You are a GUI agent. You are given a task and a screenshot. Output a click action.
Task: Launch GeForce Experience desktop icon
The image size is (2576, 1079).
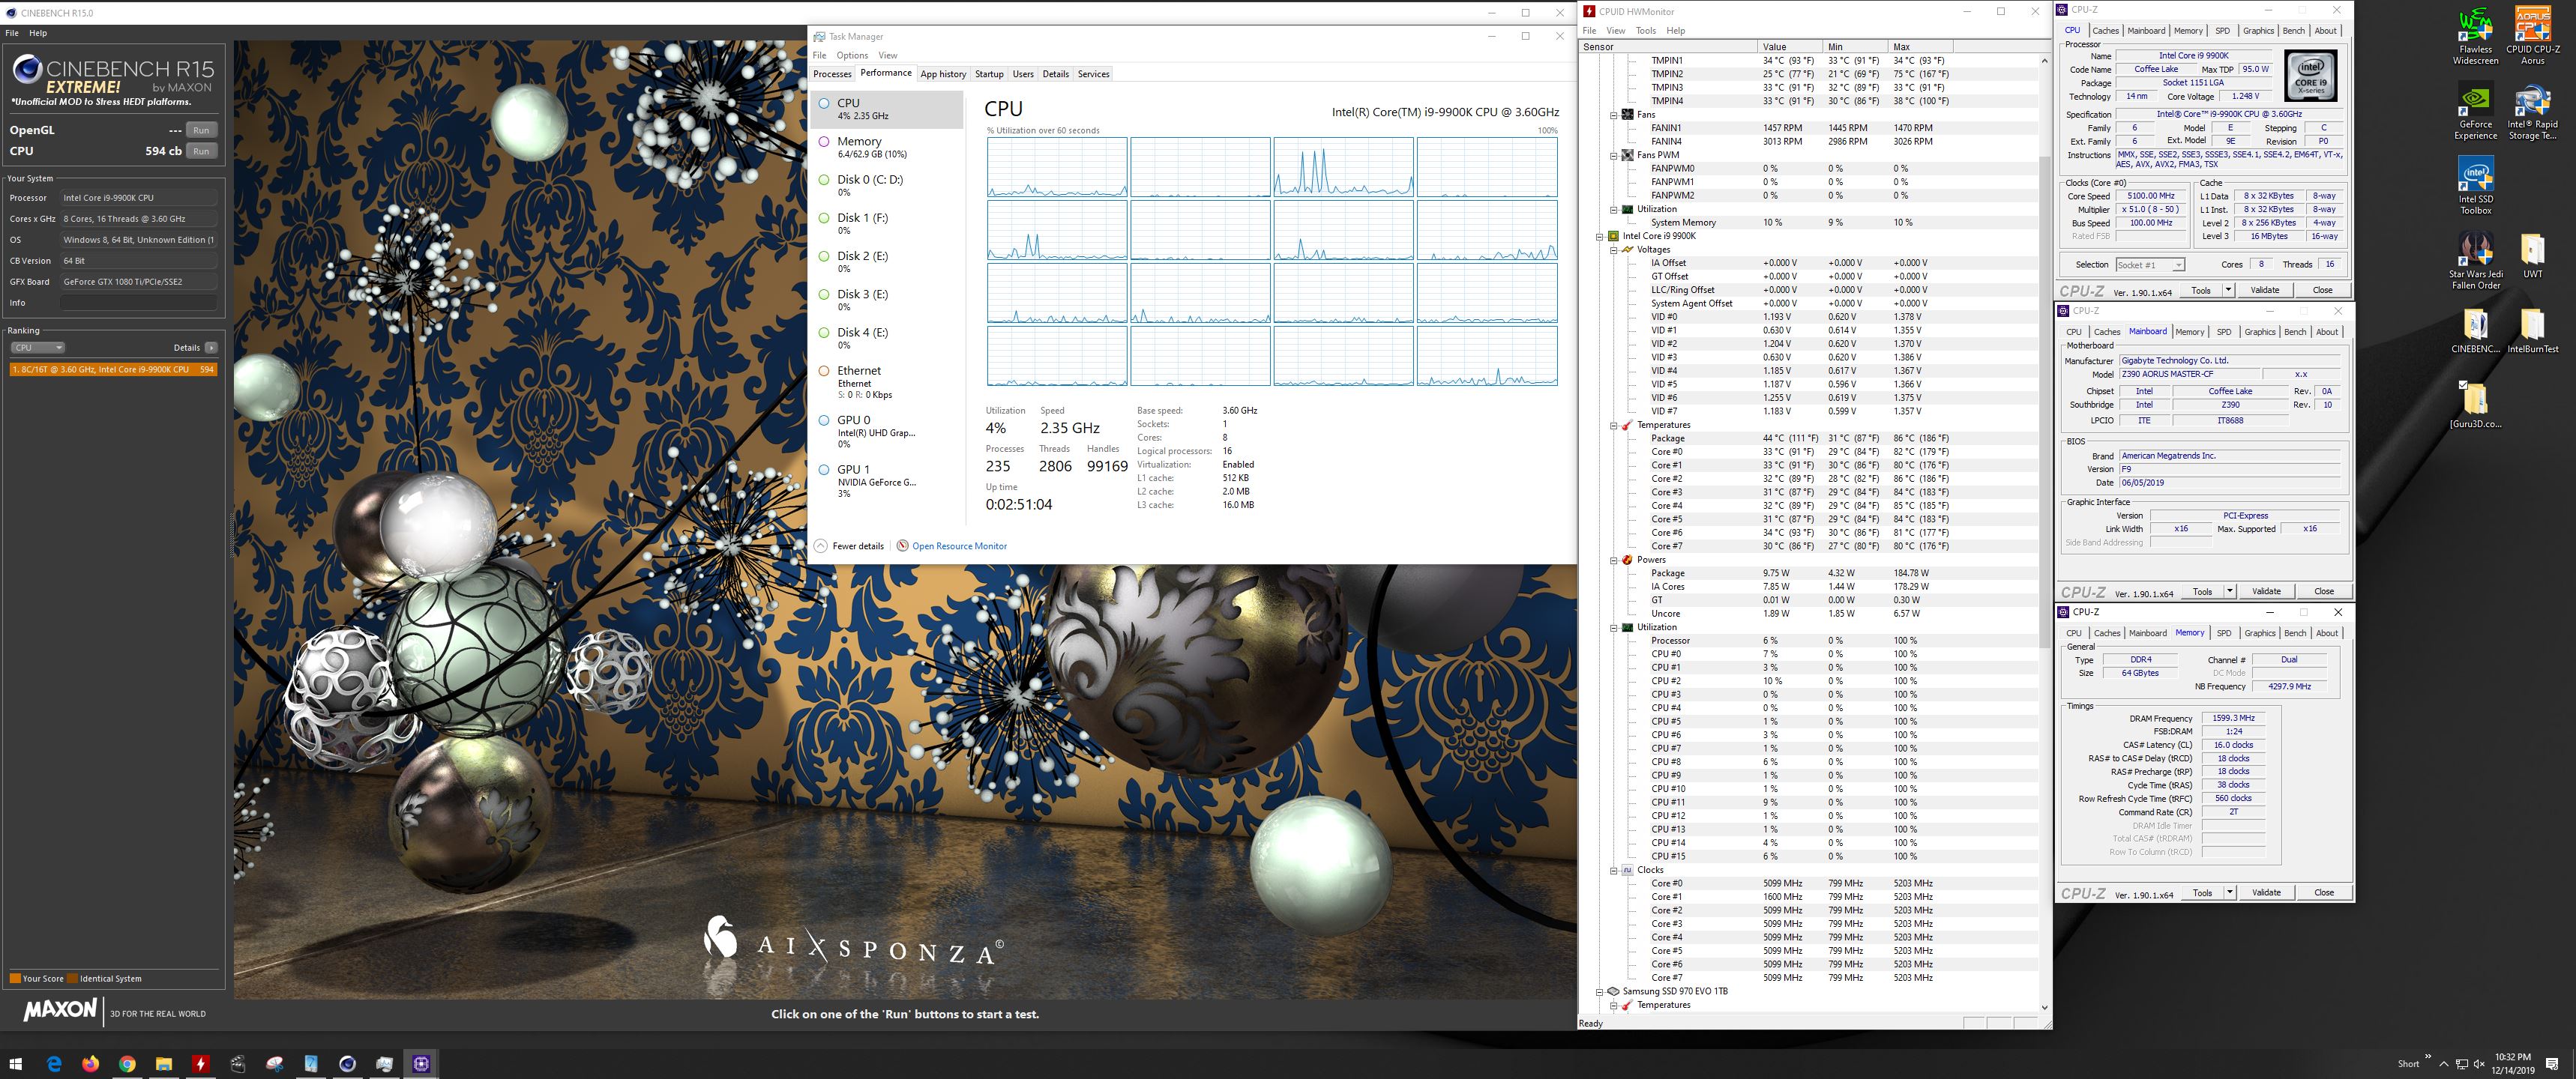coord(2475,112)
